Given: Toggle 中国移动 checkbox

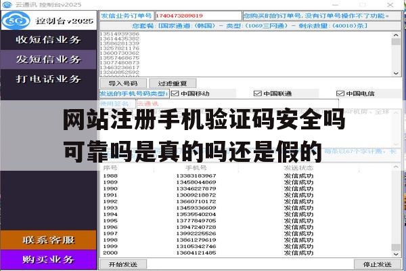Looking at the screenshot, I should coord(175,93).
